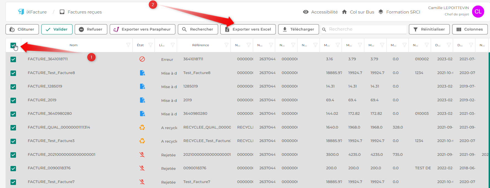
Task: Open the filter for the Nom column
Action: (x=128, y=45)
